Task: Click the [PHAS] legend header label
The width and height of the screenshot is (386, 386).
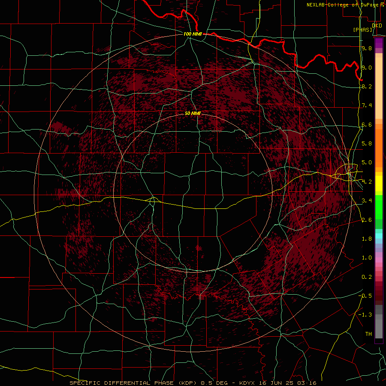Action: click(x=362, y=30)
